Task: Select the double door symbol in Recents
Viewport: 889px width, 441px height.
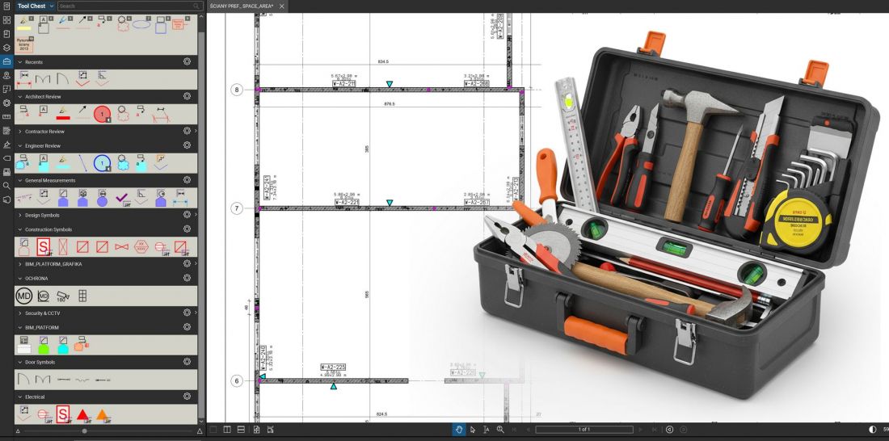Action: [x=43, y=79]
